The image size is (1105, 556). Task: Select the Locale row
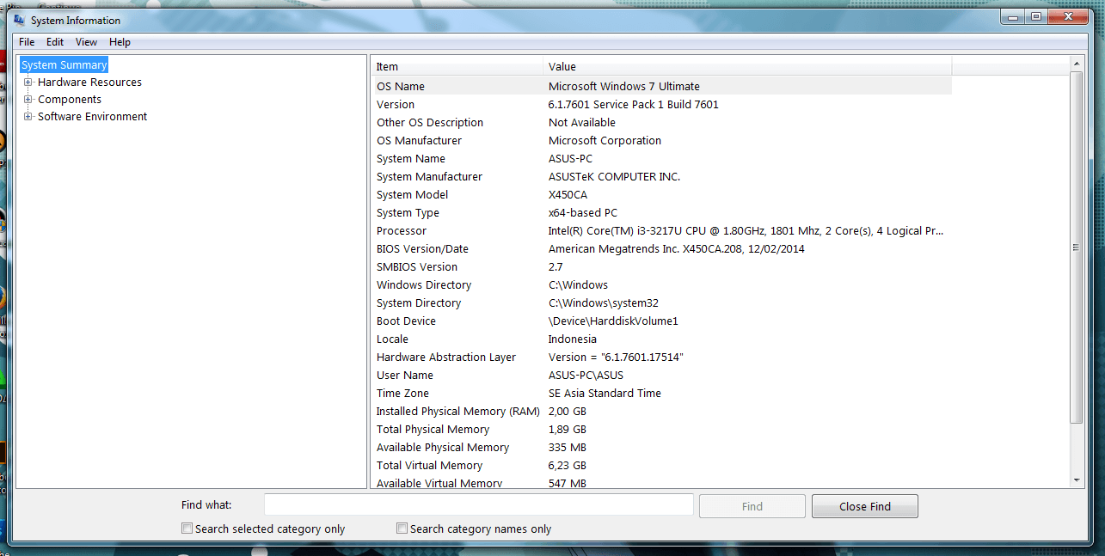[x=661, y=339]
